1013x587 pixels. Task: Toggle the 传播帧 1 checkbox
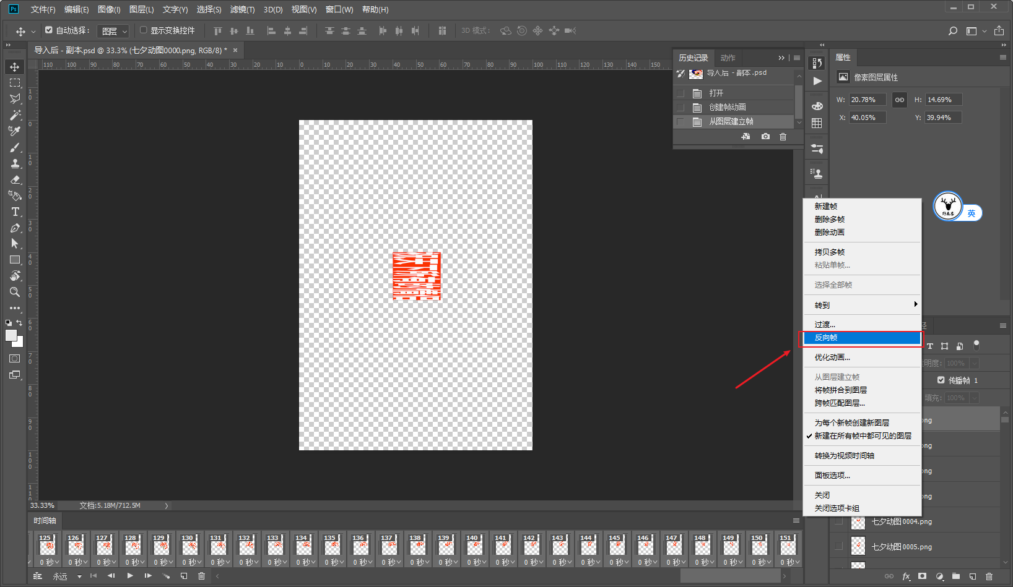coord(941,380)
